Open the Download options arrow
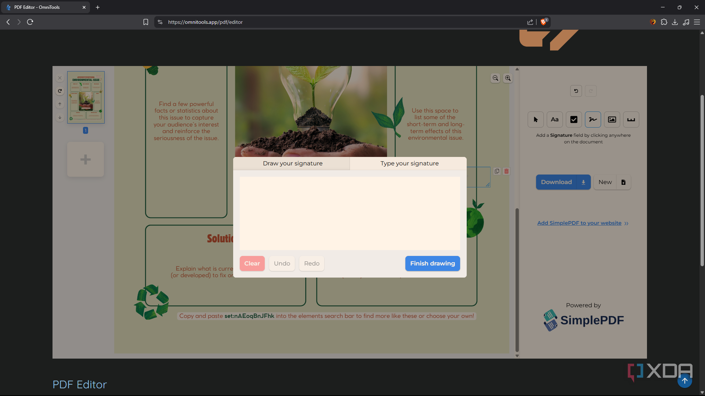 coord(583,182)
